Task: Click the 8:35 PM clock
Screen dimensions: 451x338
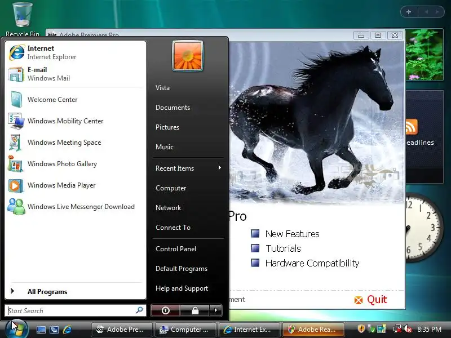Action: coord(430,329)
